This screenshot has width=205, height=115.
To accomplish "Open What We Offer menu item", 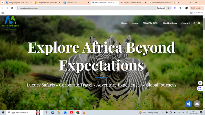I will 151,23.
